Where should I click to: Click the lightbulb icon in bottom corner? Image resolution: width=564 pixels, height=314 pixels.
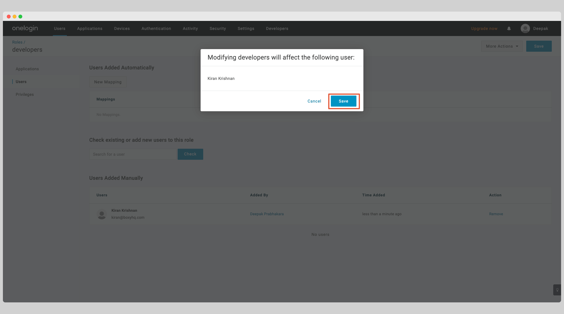tap(557, 290)
